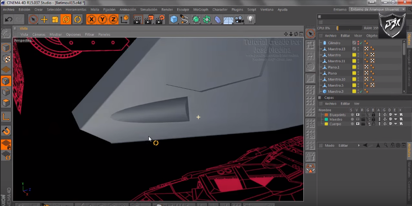
Task: Open the MoGraph menu
Action: [x=200, y=9]
